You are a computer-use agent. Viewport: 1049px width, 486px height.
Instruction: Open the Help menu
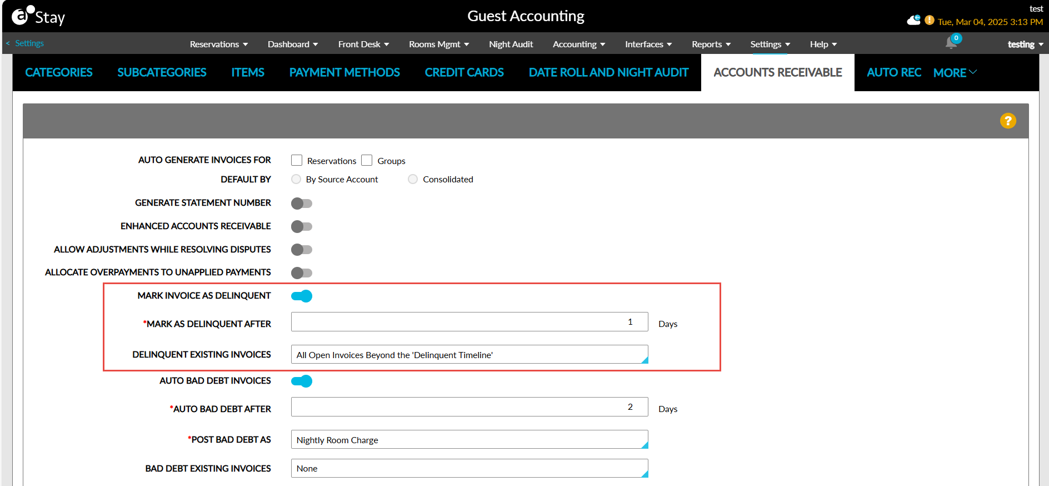[x=823, y=44]
